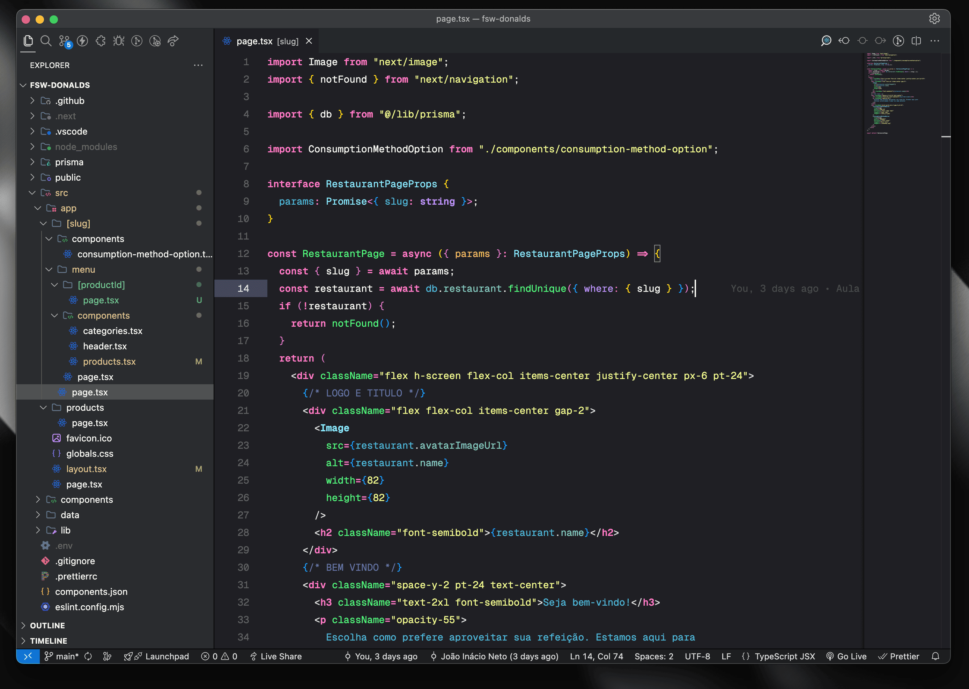Viewport: 969px width, 689px height.
Task: Click Spaces: 2 indentation setting
Action: 654,656
